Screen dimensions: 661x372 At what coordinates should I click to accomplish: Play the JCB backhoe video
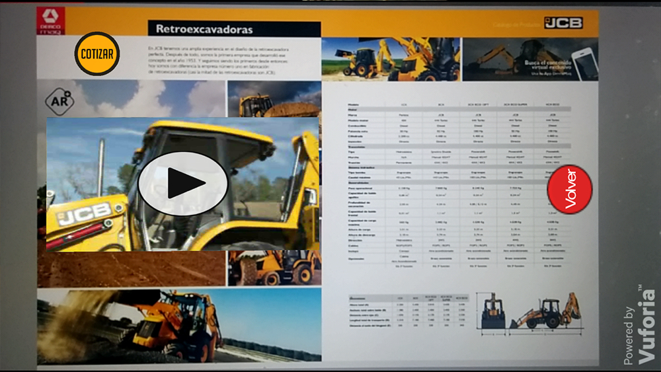pyautogui.click(x=183, y=183)
